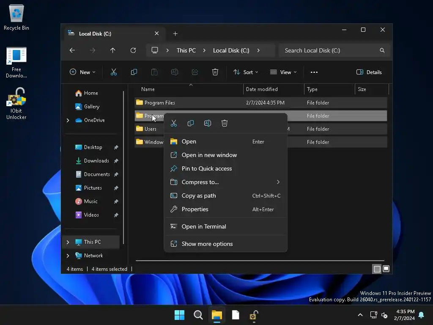Open the View dropdown
Image resolution: width=433 pixels, height=325 pixels.
click(283, 72)
